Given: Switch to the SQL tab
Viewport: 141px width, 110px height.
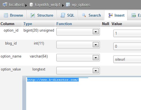Looking at the screenshot, I should [x=67, y=15].
